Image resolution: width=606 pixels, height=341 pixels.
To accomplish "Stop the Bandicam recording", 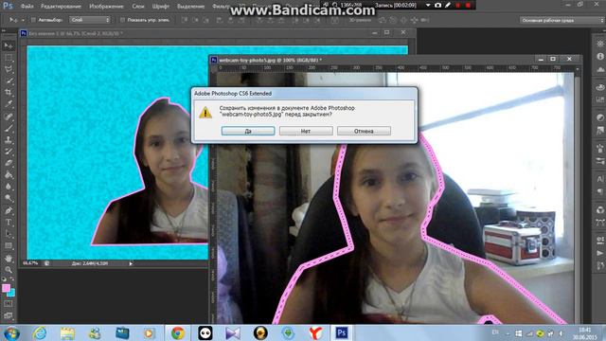I will (468, 6).
